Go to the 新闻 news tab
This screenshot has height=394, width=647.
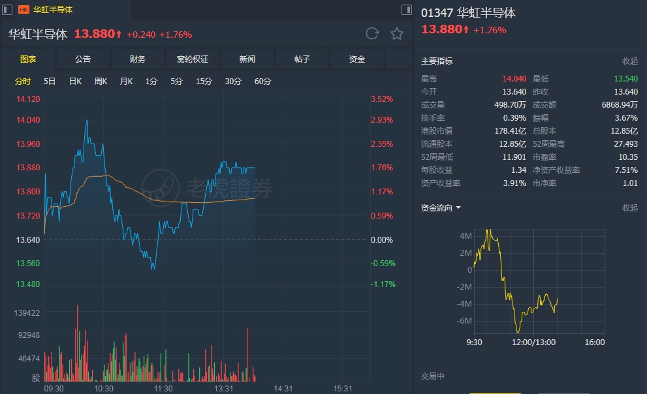click(x=247, y=59)
